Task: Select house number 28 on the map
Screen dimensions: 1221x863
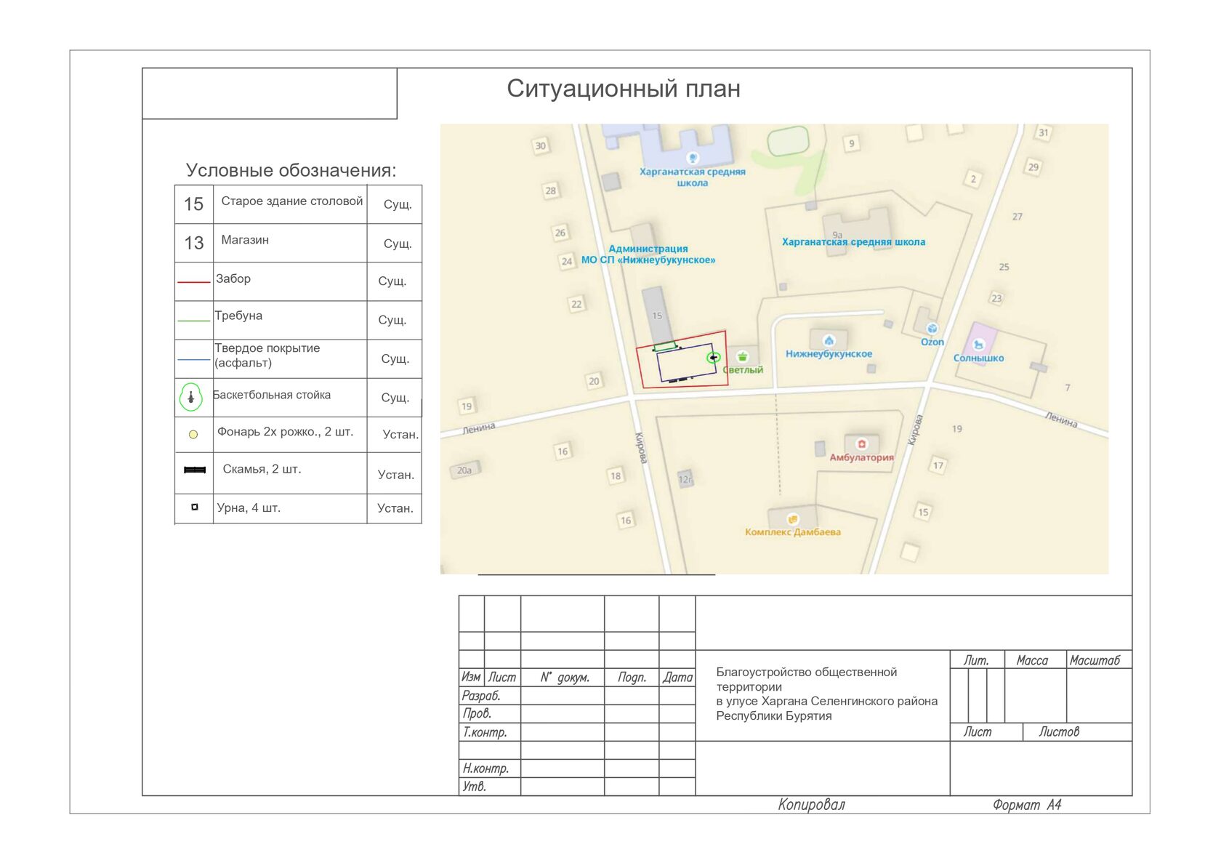Action: (551, 190)
